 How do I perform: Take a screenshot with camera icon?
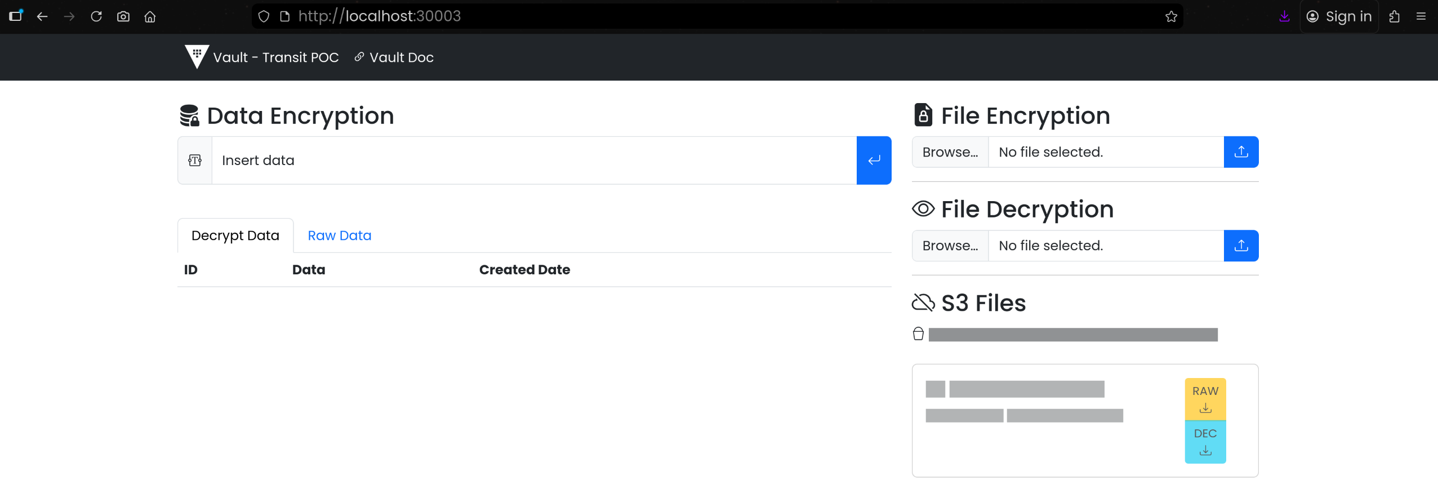coord(123,16)
